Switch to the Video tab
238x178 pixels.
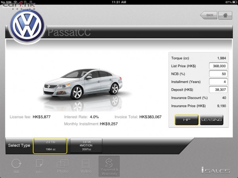click(86, 166)
